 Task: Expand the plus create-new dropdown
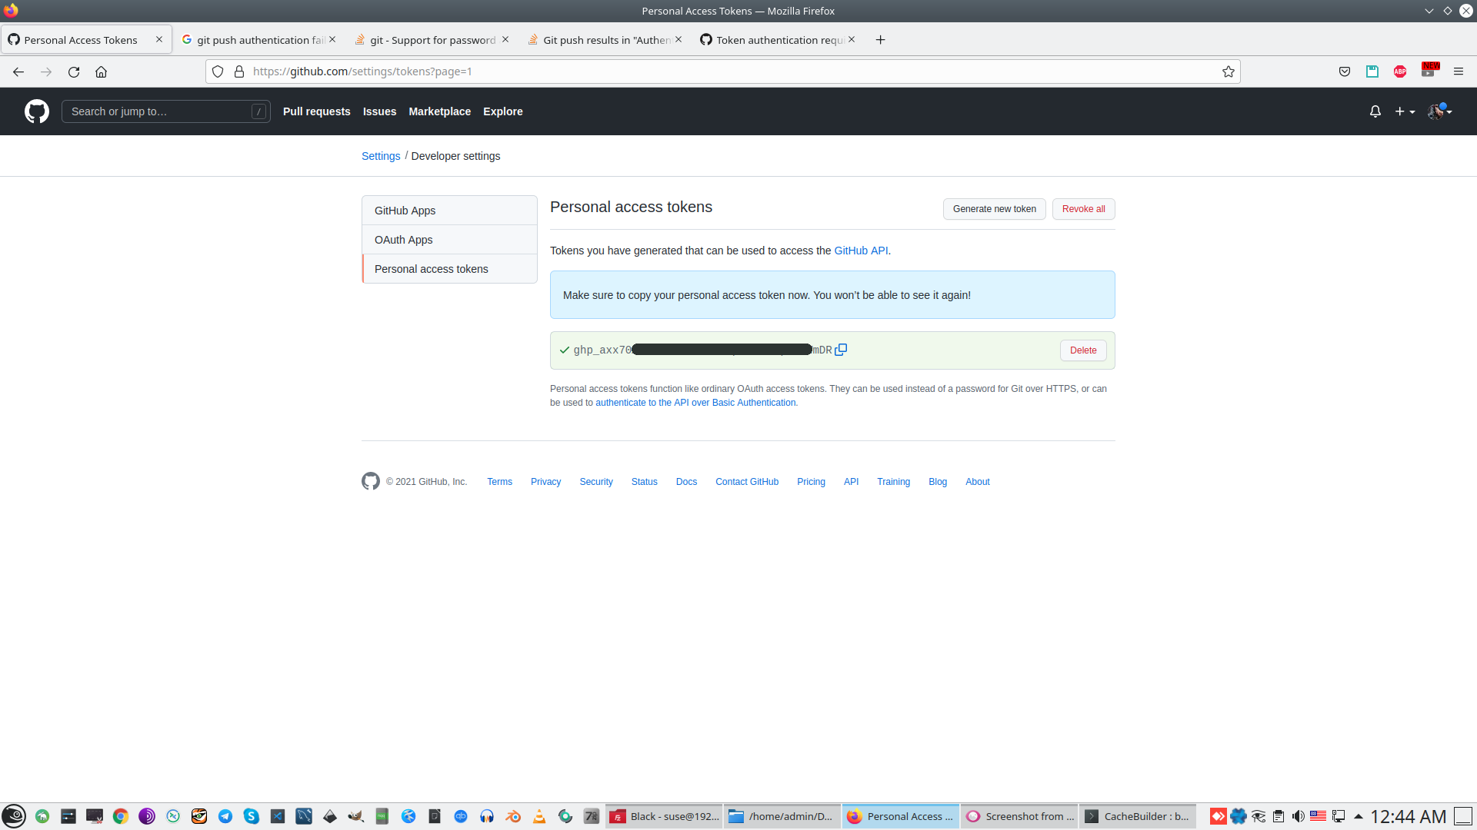(1405, 111)
